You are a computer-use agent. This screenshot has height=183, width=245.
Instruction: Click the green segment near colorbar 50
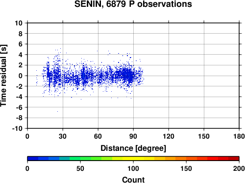80,159
